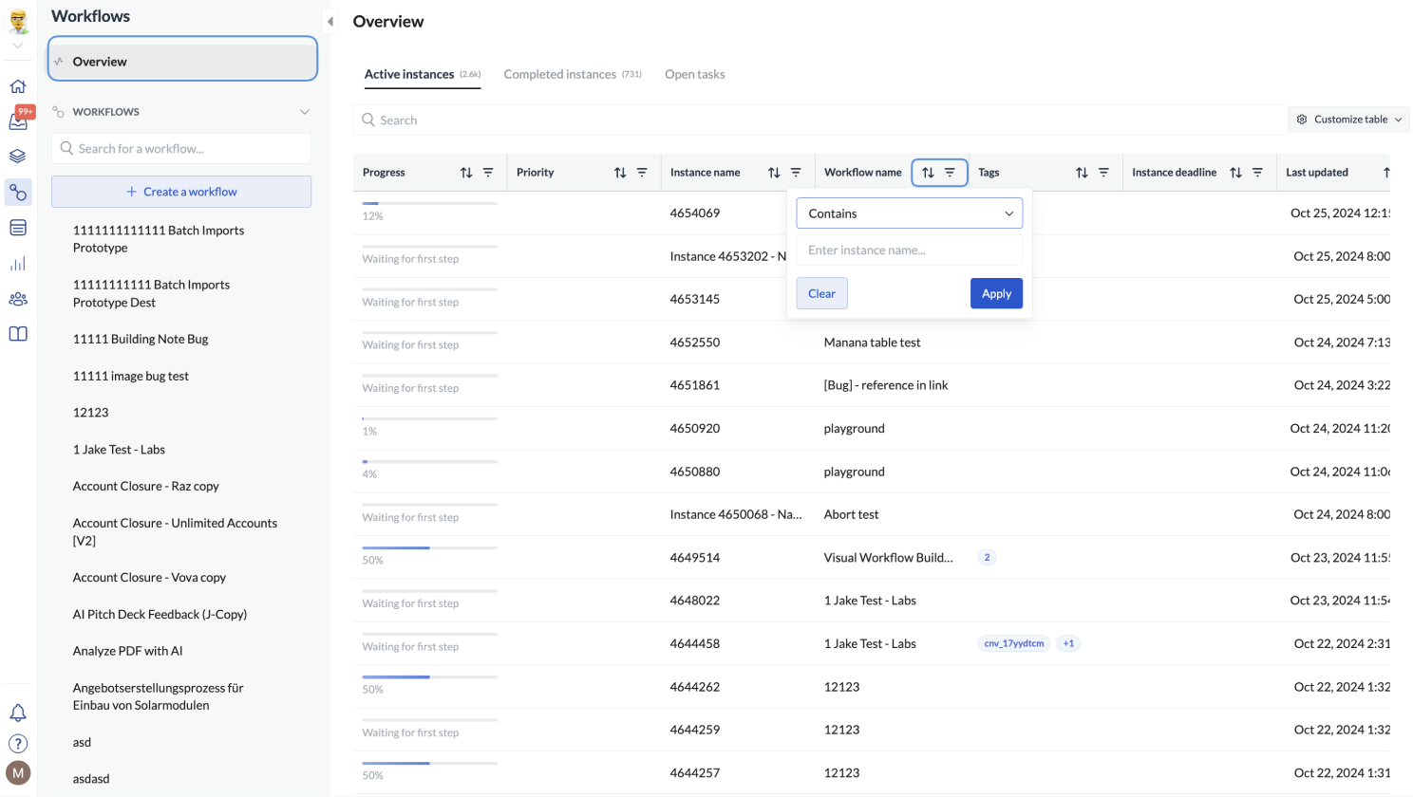The height and width of the screenshot is (797, 1413).
Task: Sort by Priority column
Action: point(620,173)
